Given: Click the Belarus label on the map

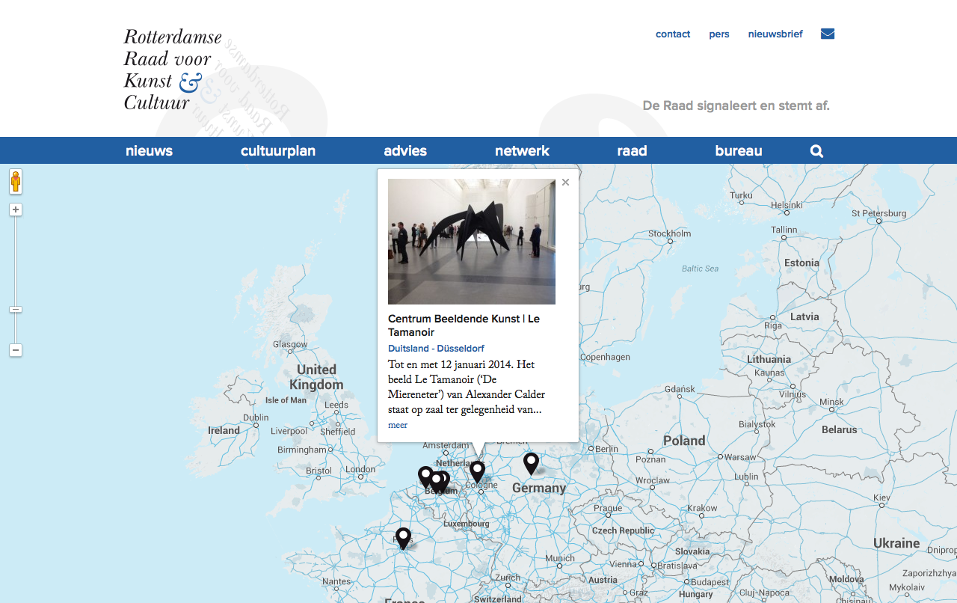Looking at the screenshot, I should pos(840,430).
